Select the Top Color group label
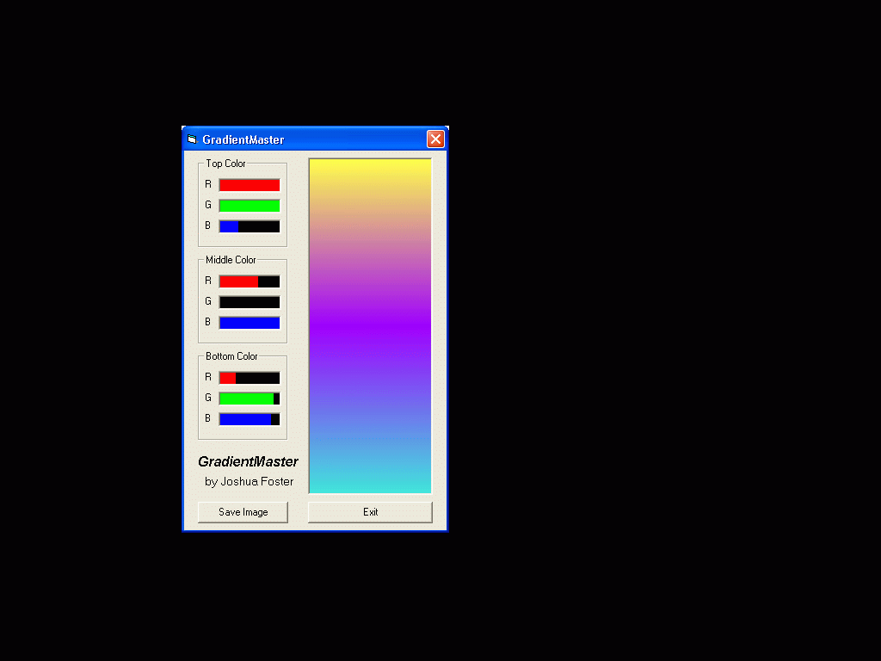881x661 pixels. (x=225, y=164)
